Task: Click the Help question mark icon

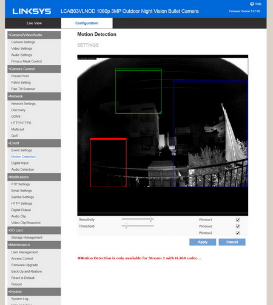Action: [252, 4]
